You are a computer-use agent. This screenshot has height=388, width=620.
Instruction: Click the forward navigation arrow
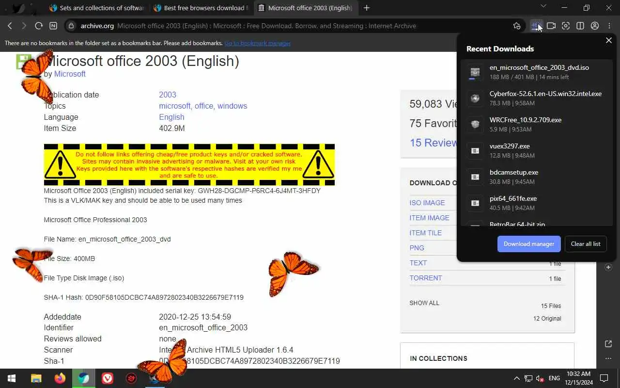coord(24,26)
